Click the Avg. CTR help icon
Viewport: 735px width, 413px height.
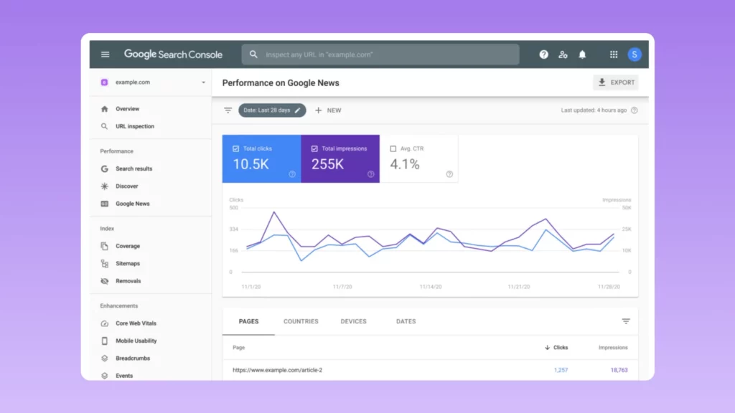coord(449,174)
